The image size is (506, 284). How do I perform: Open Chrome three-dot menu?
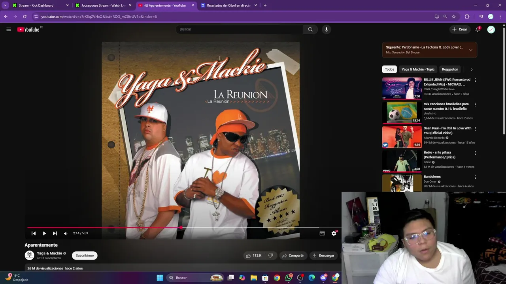pyautogui.click(x=500, y=17)
